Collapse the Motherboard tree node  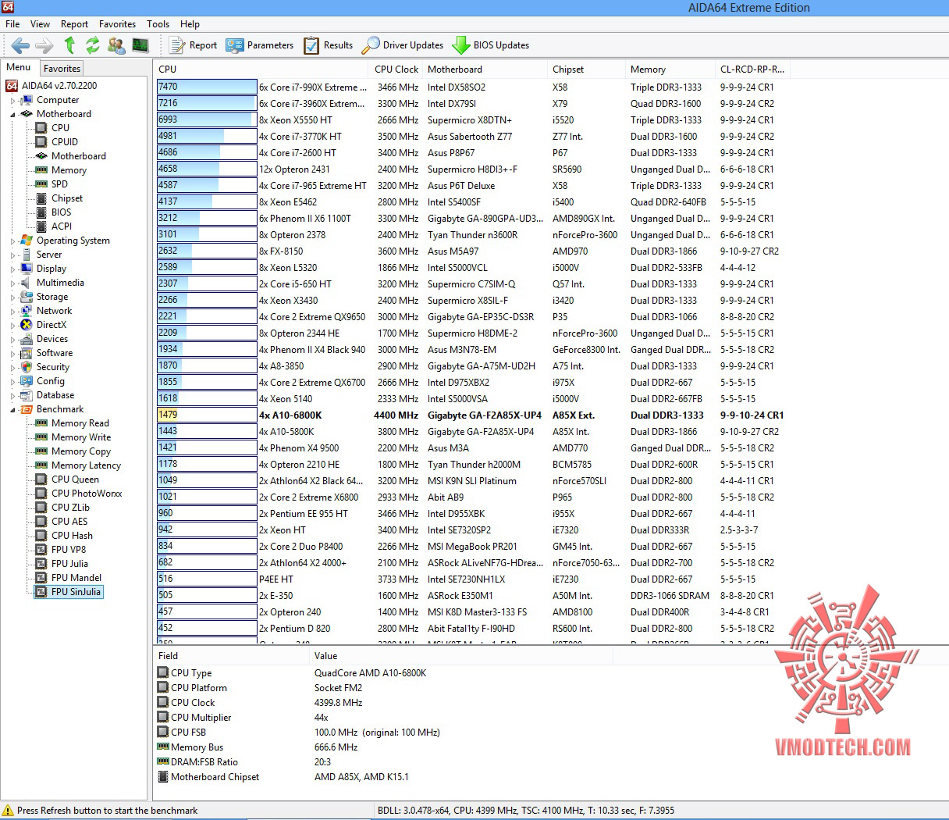pos(12,115)
